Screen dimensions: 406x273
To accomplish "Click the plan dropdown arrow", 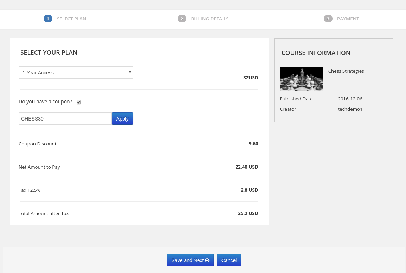I will point(130,72).
